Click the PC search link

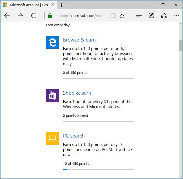point(74,136)
